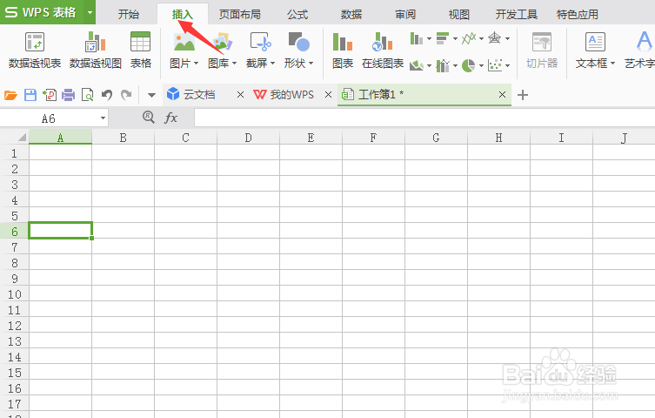Switch to the 数据 ribbon tab

tap(351, 15)
